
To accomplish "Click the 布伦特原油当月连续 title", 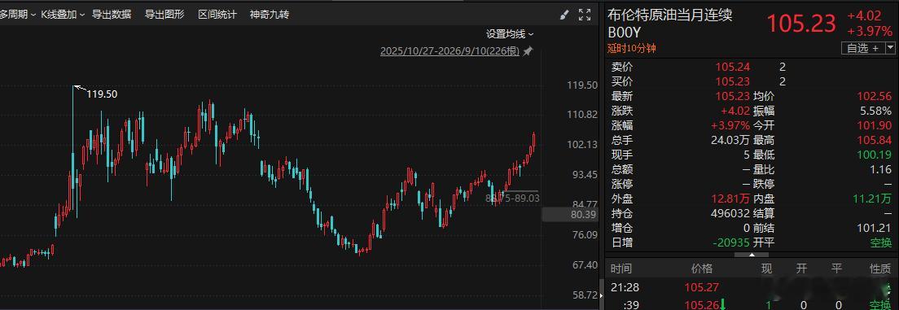I will [670, 15].
